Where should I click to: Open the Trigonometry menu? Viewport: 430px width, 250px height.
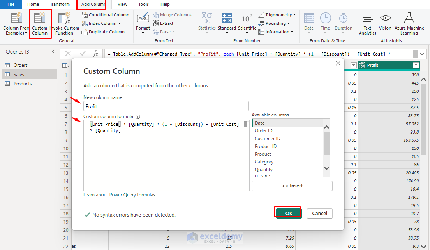pyautogui.click(x=277, y=15)
